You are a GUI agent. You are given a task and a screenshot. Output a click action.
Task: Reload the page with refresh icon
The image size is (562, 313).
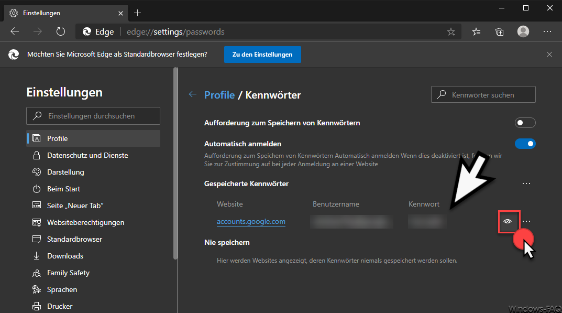coord(61,31)
